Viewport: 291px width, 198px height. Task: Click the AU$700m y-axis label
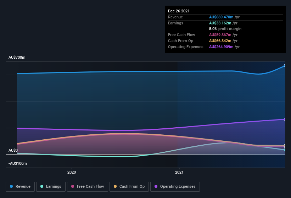(x=17, y=57)
